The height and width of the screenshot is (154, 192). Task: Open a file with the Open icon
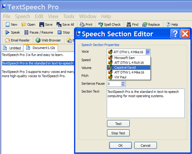pos(24,25)
